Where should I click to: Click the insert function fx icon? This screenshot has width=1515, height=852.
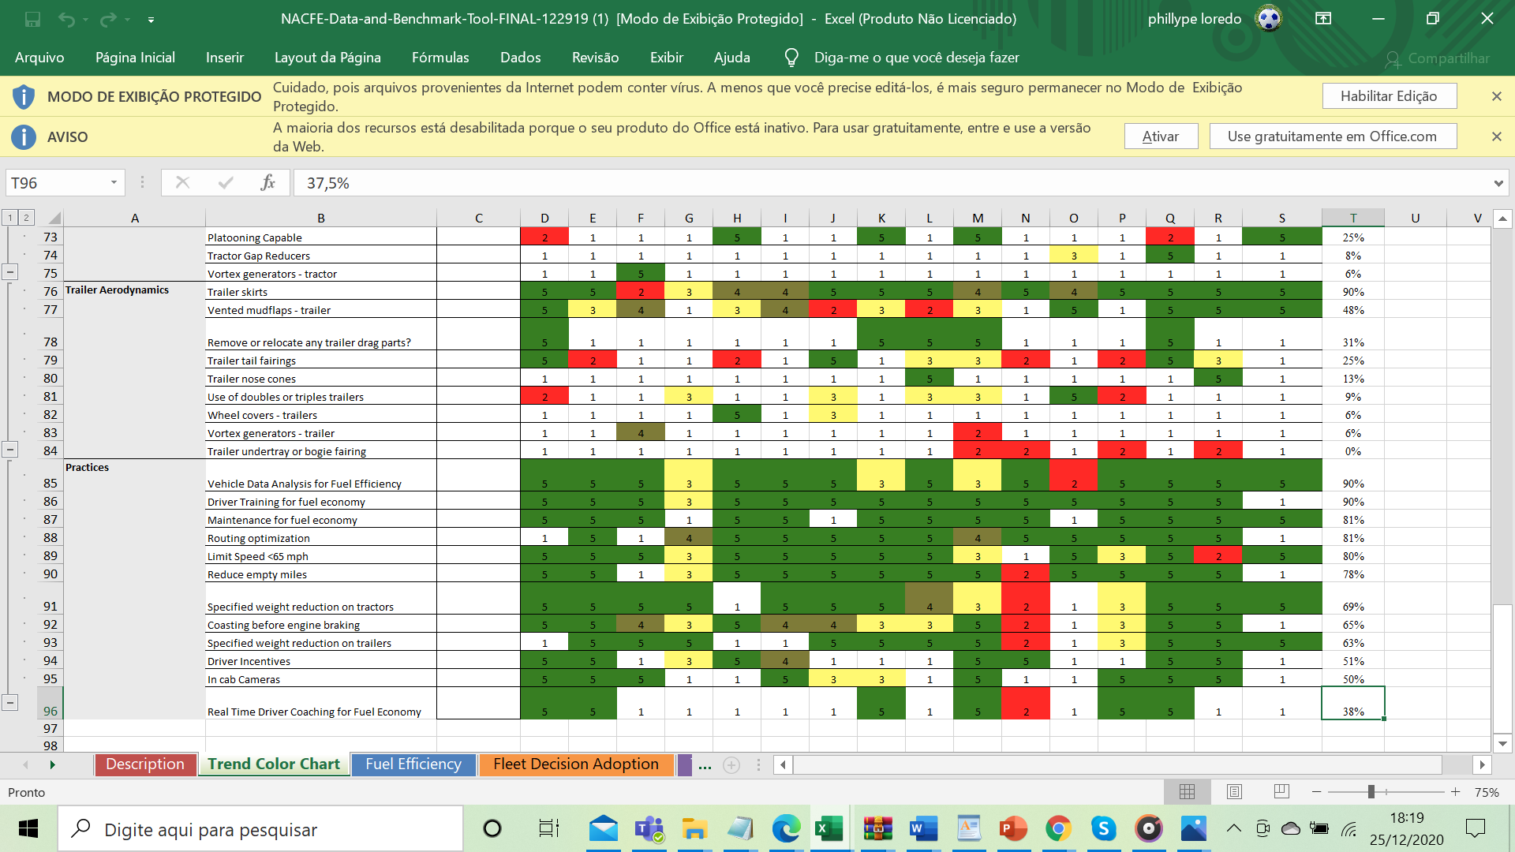[x=267, y=183]
